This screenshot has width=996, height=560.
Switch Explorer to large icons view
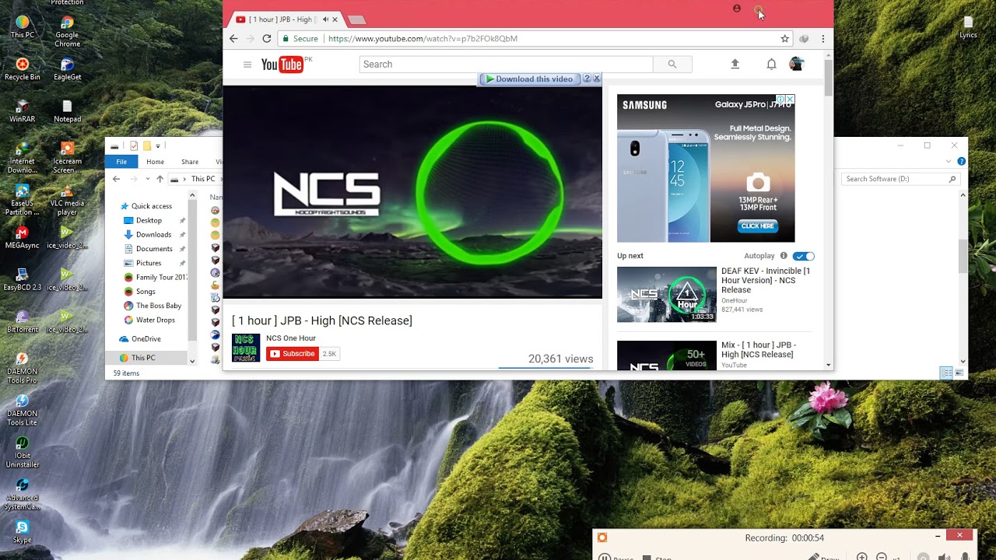959,373
